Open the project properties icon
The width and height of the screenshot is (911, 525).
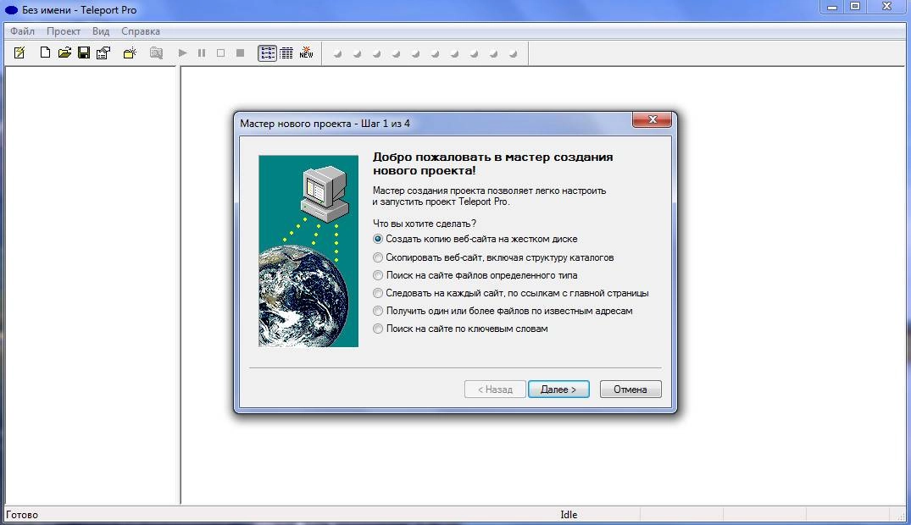coord(103,52)
